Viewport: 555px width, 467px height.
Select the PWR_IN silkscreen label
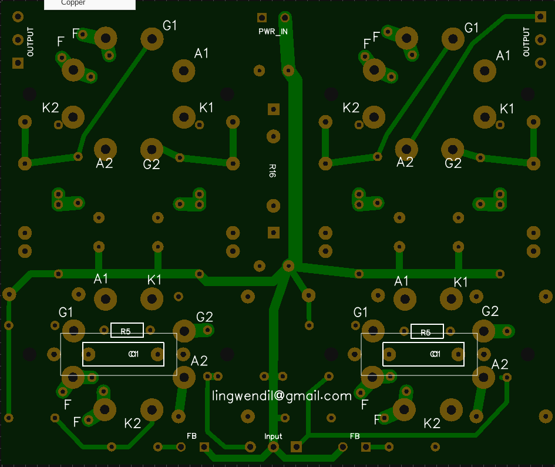(x=273, y=32)
